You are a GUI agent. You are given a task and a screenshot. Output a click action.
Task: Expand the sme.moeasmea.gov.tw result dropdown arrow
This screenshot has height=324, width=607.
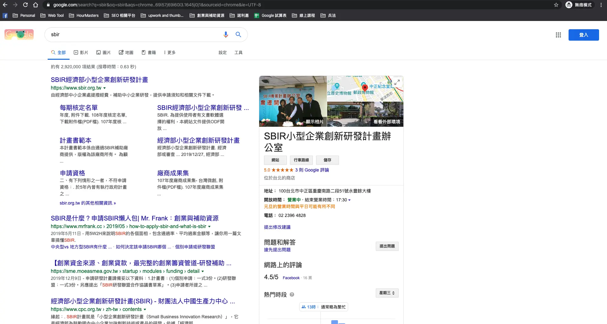click(x=203, y=271)
